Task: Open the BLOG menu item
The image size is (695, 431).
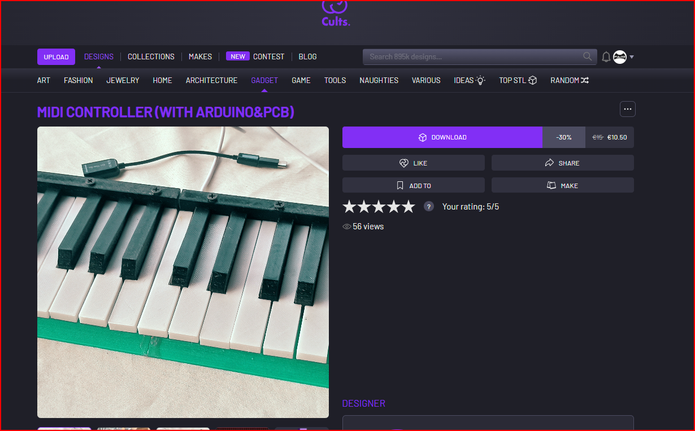Action: click(307, 56)
